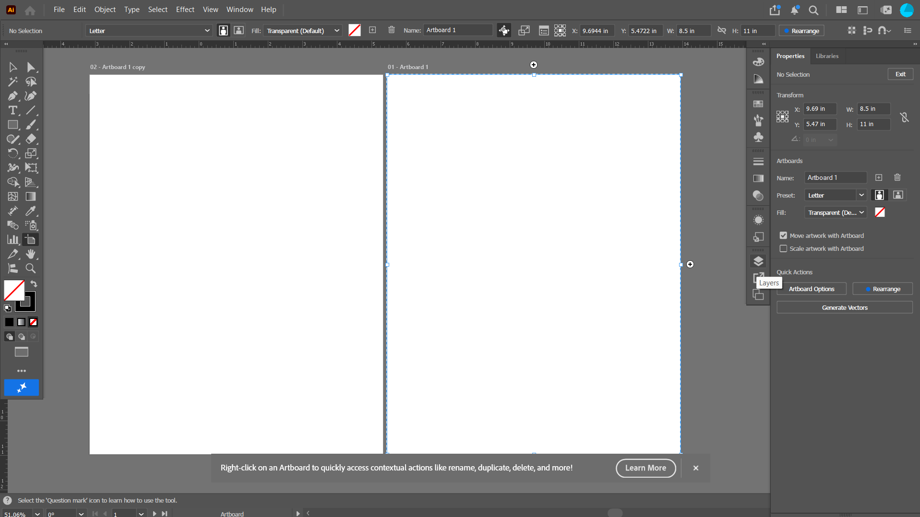Set landscape orientation in Properties panel

pyautogui.click(x=898, y=195)
